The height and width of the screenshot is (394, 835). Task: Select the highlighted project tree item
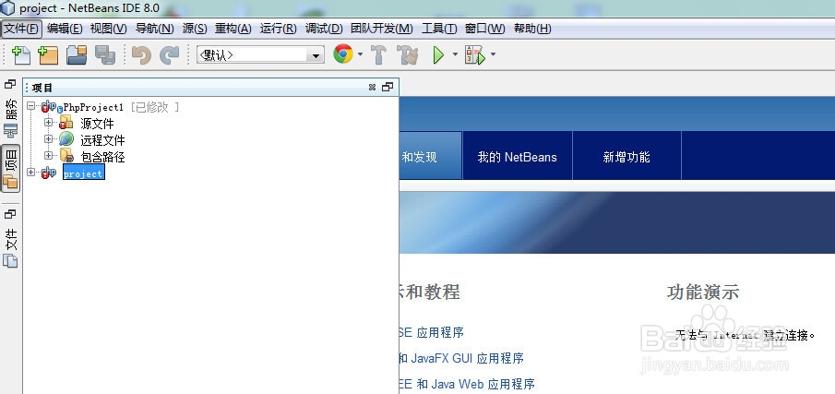coord(83,173)
